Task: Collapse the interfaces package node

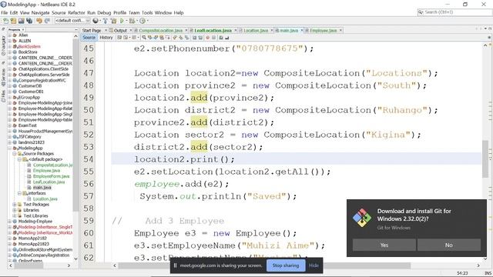Action: [19, 193]
